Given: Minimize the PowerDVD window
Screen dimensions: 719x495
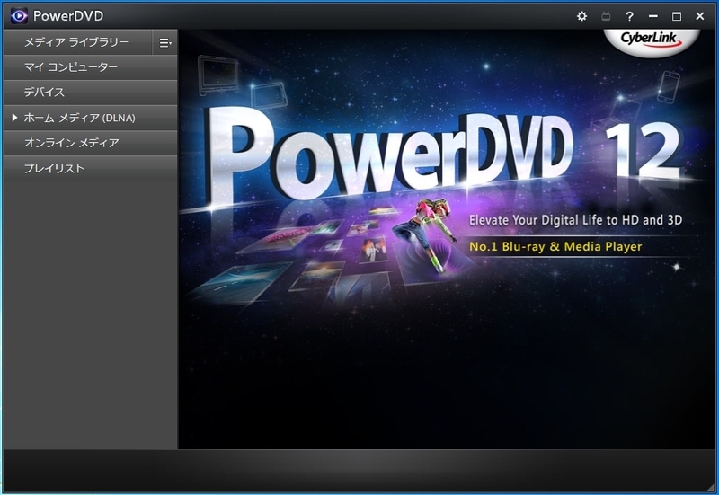Looking at the screenshot, I should click(x=653, y=16).
